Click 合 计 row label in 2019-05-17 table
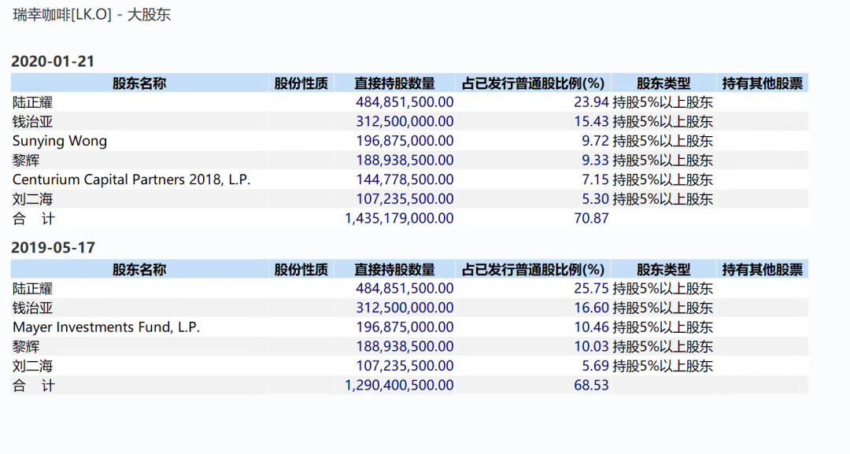 point(34,386)
